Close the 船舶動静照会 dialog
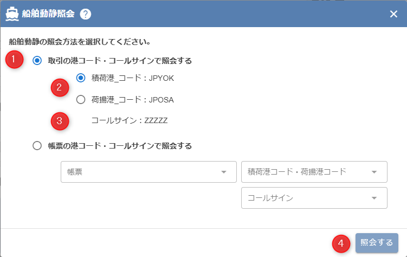 393,14
